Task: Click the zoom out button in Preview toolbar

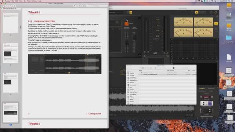Action: 7,6
